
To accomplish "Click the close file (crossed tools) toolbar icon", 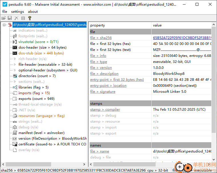I will point(16,18).
